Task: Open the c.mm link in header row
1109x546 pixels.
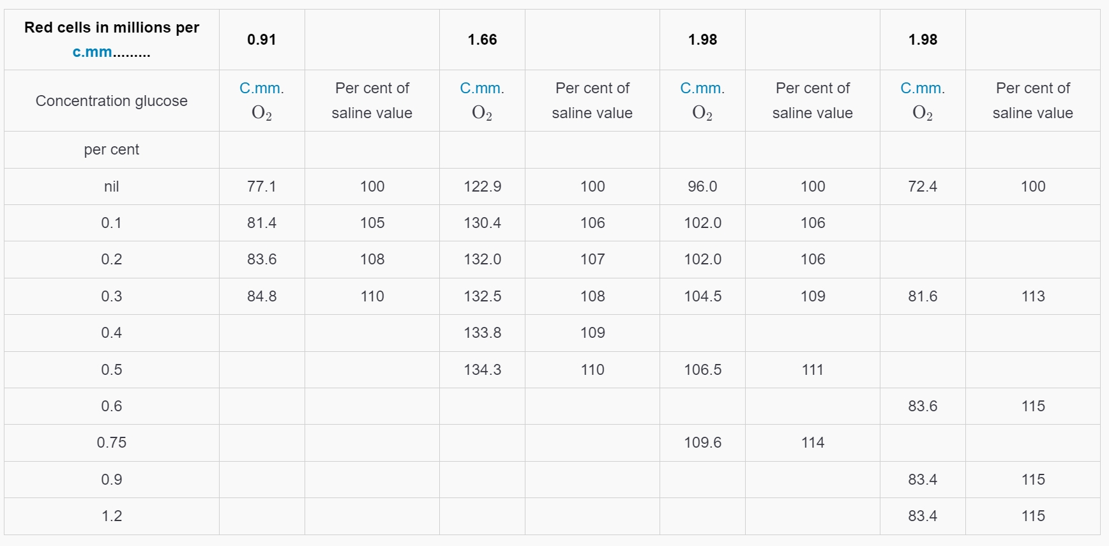Action: tap(92, 52)
